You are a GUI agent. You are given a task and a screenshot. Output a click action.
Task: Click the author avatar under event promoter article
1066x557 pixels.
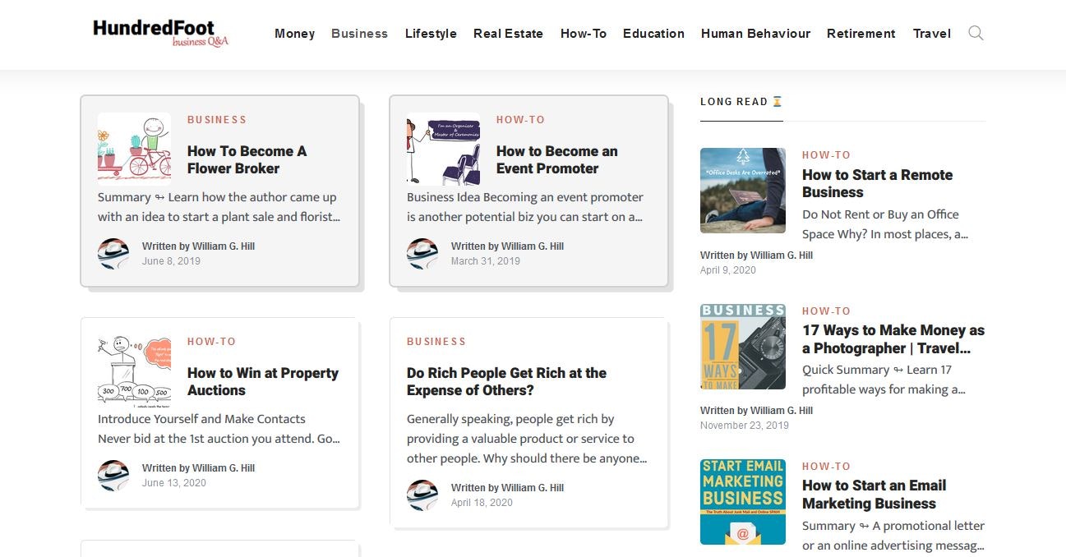(x=422, y=253)
